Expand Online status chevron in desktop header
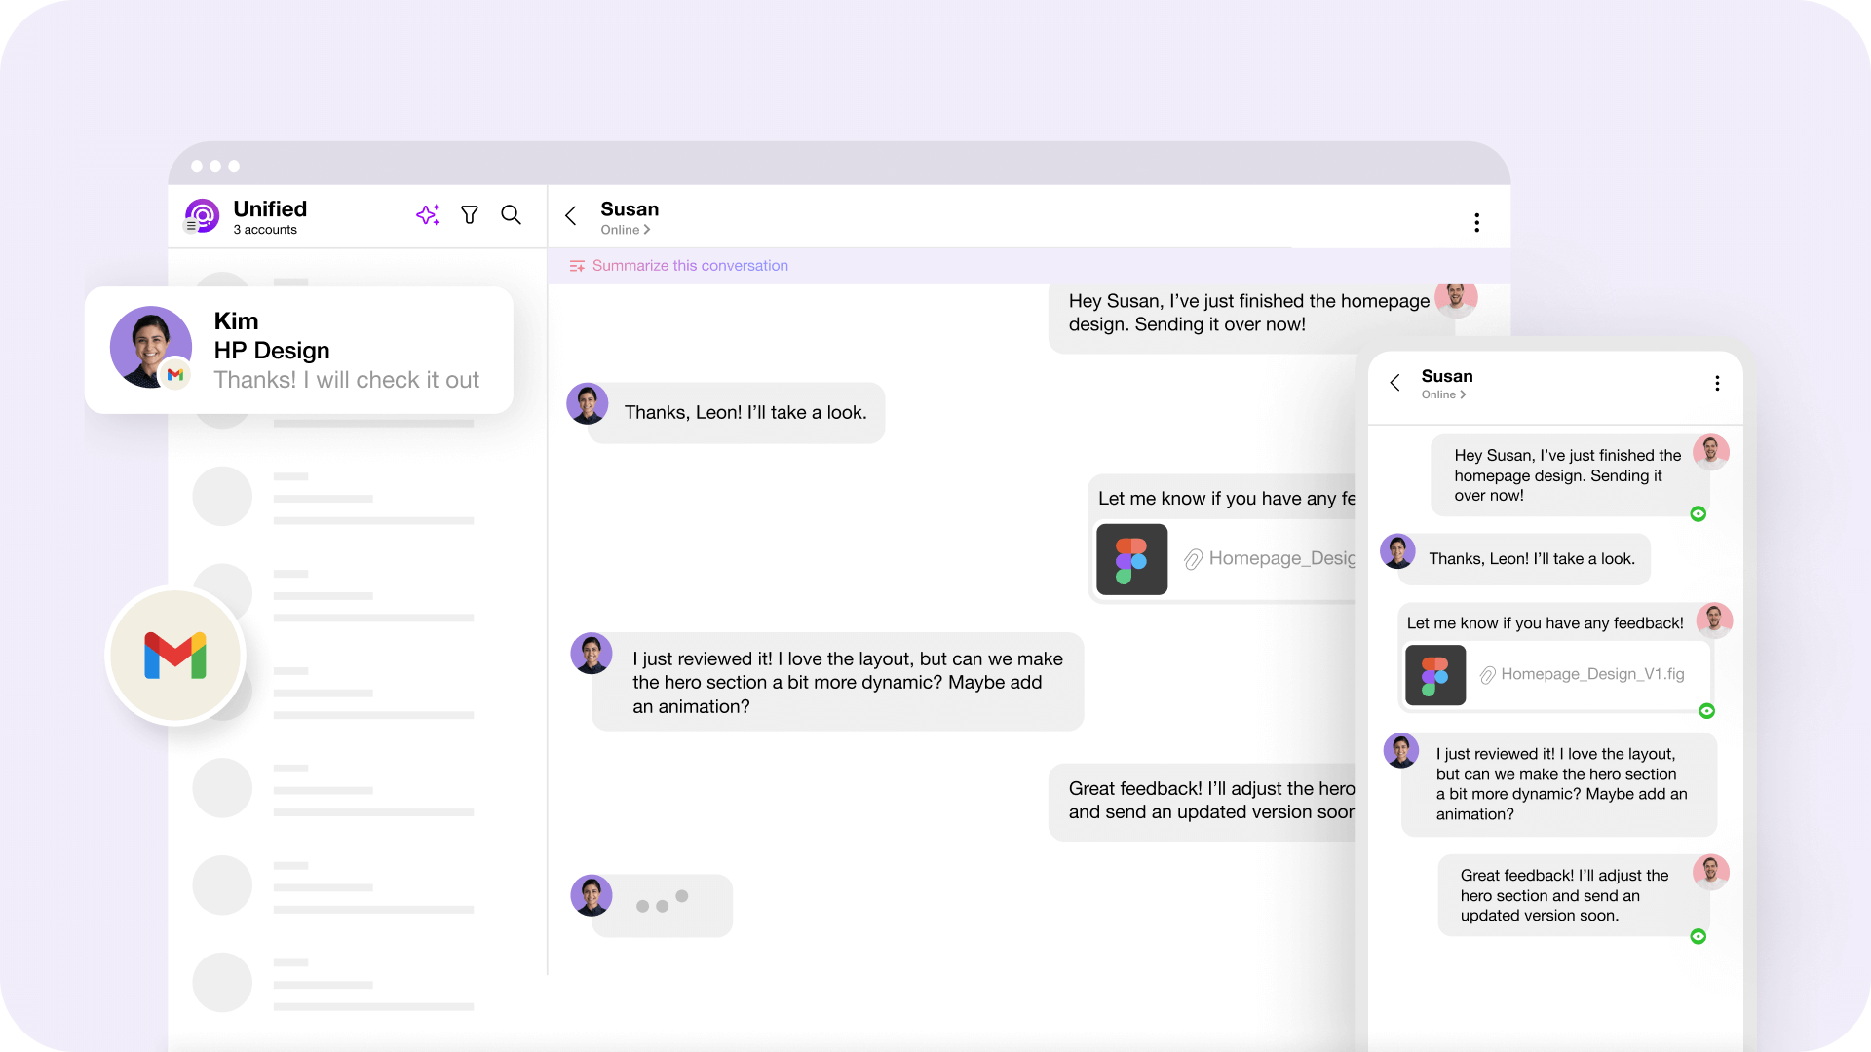The width and height of the screenshot is (1871, 1052). (x=647, y=230)
